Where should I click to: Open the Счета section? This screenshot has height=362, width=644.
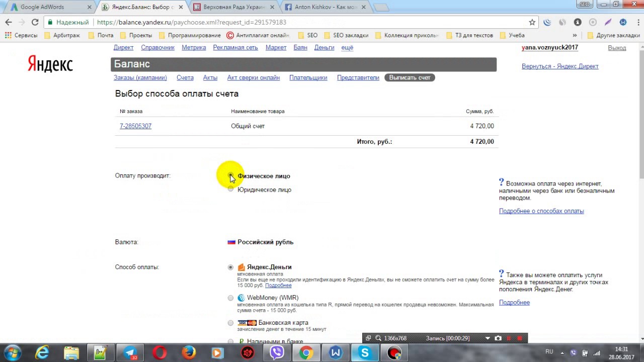pos(185,77)
